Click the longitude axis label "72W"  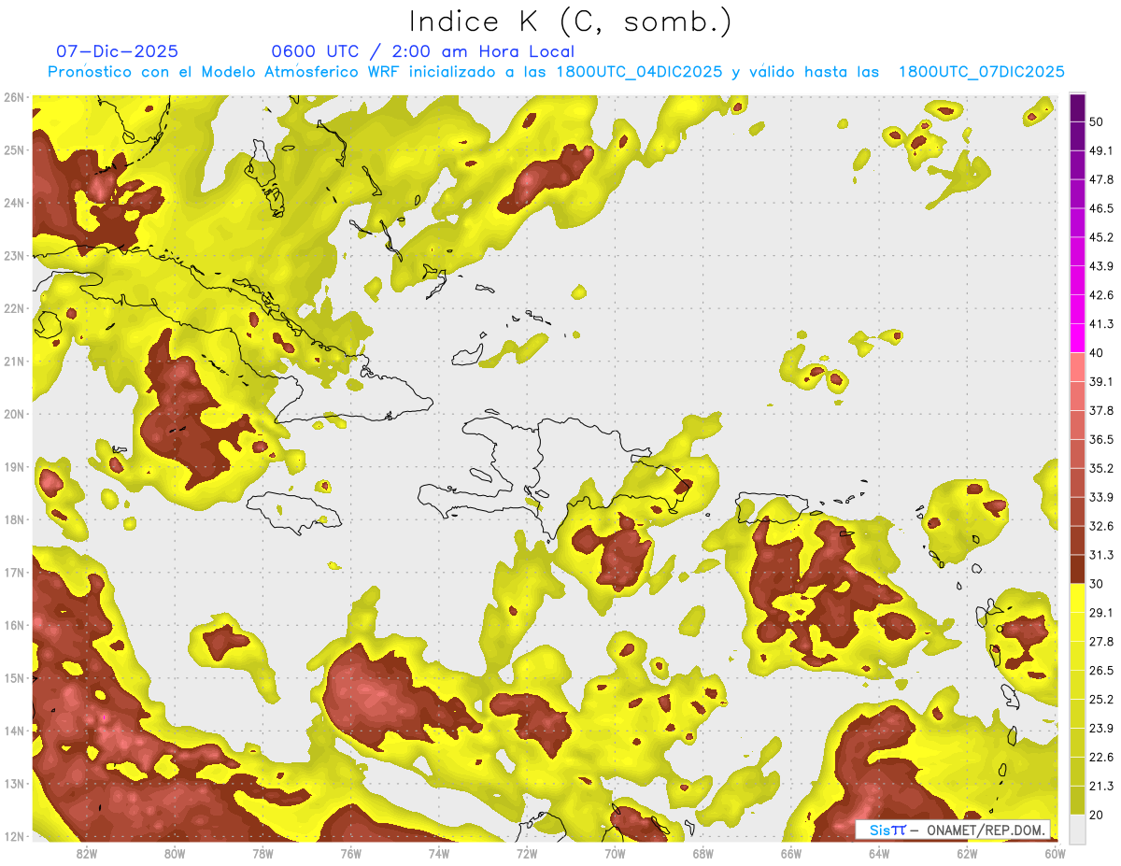(527, 853)
